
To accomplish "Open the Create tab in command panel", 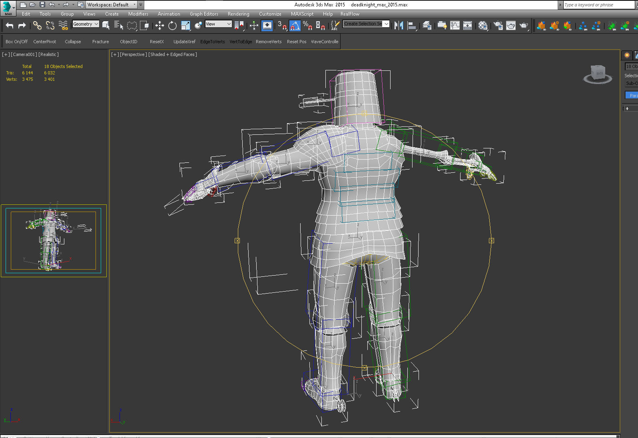I will (x=627, y=55).
